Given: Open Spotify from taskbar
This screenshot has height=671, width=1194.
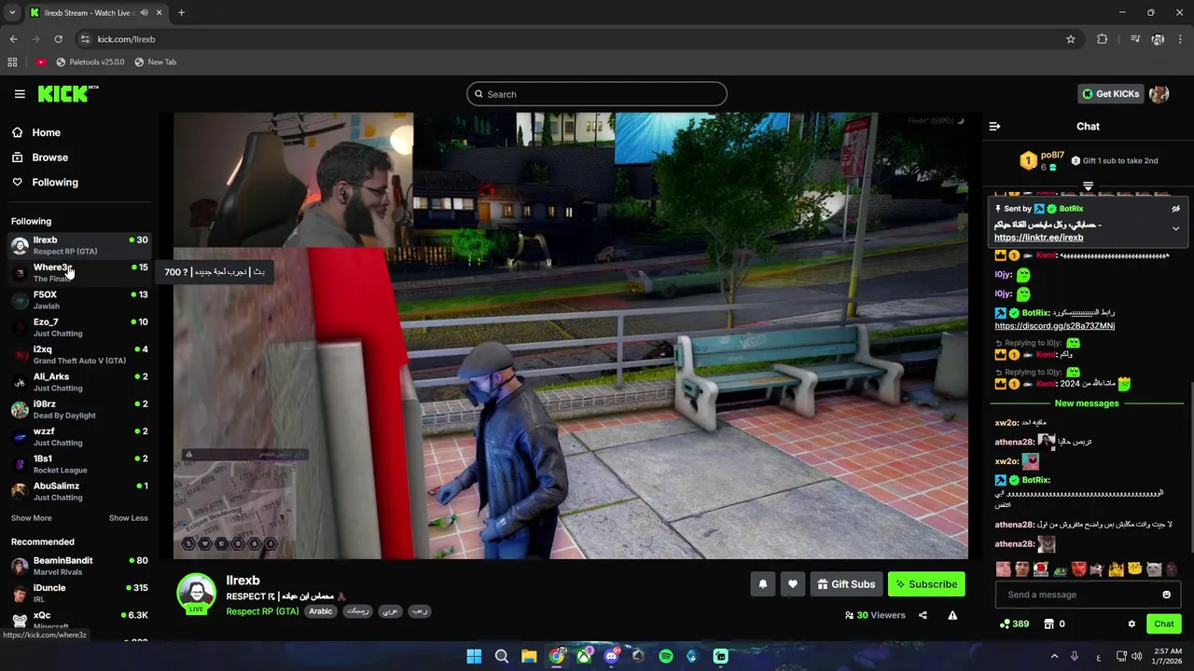Looking at the screenshot, I should click(665, 656).
